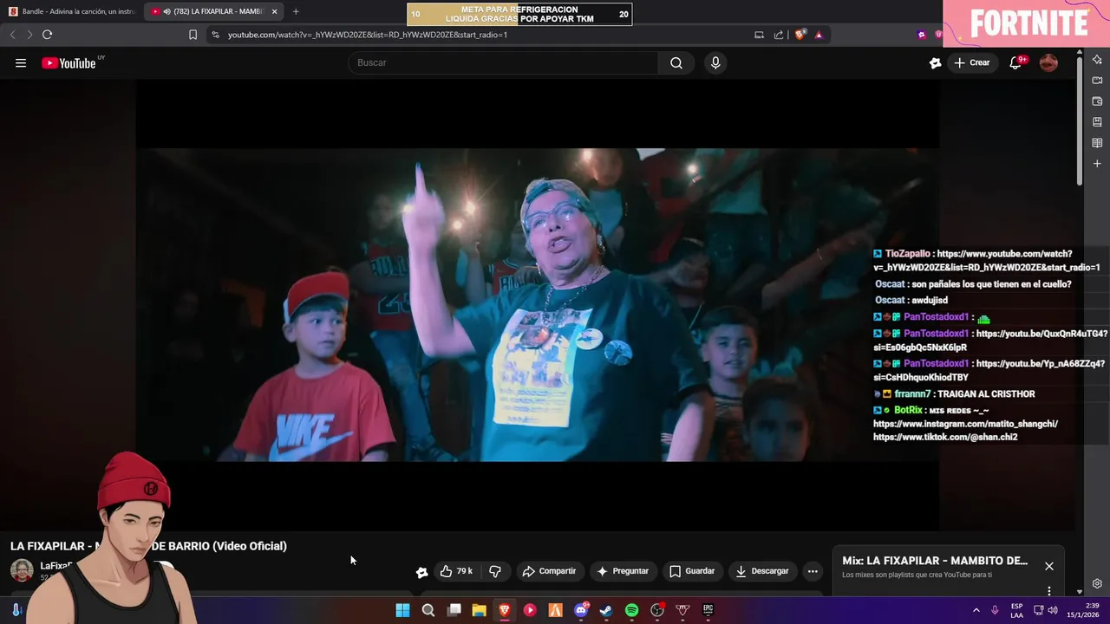Bookmark this page
The image size is (1110, 624).
pyautogui.click(x=193, y=35)
